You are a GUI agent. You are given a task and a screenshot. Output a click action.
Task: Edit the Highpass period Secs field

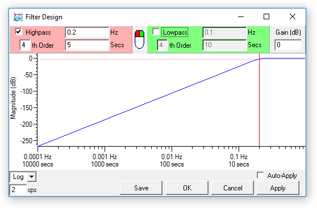(87, 45)
